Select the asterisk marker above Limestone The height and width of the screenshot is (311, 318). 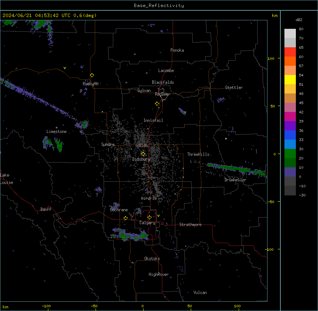click(x=56, y=128)
